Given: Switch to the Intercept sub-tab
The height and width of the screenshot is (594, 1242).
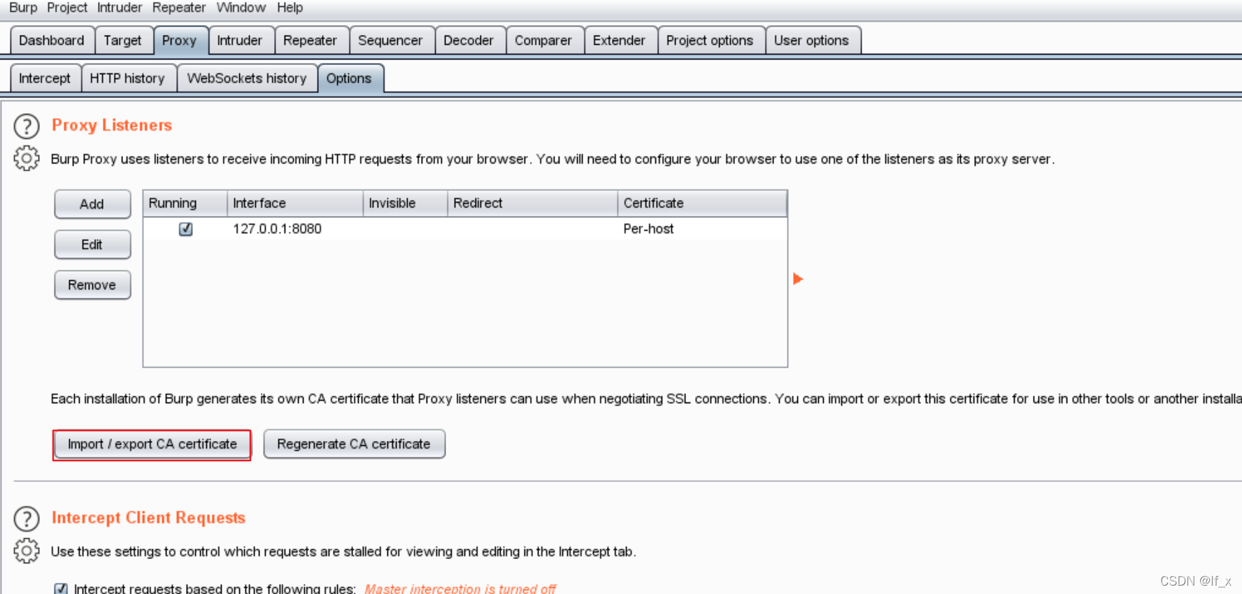Looking at the screenshot, I should (45, 78).
